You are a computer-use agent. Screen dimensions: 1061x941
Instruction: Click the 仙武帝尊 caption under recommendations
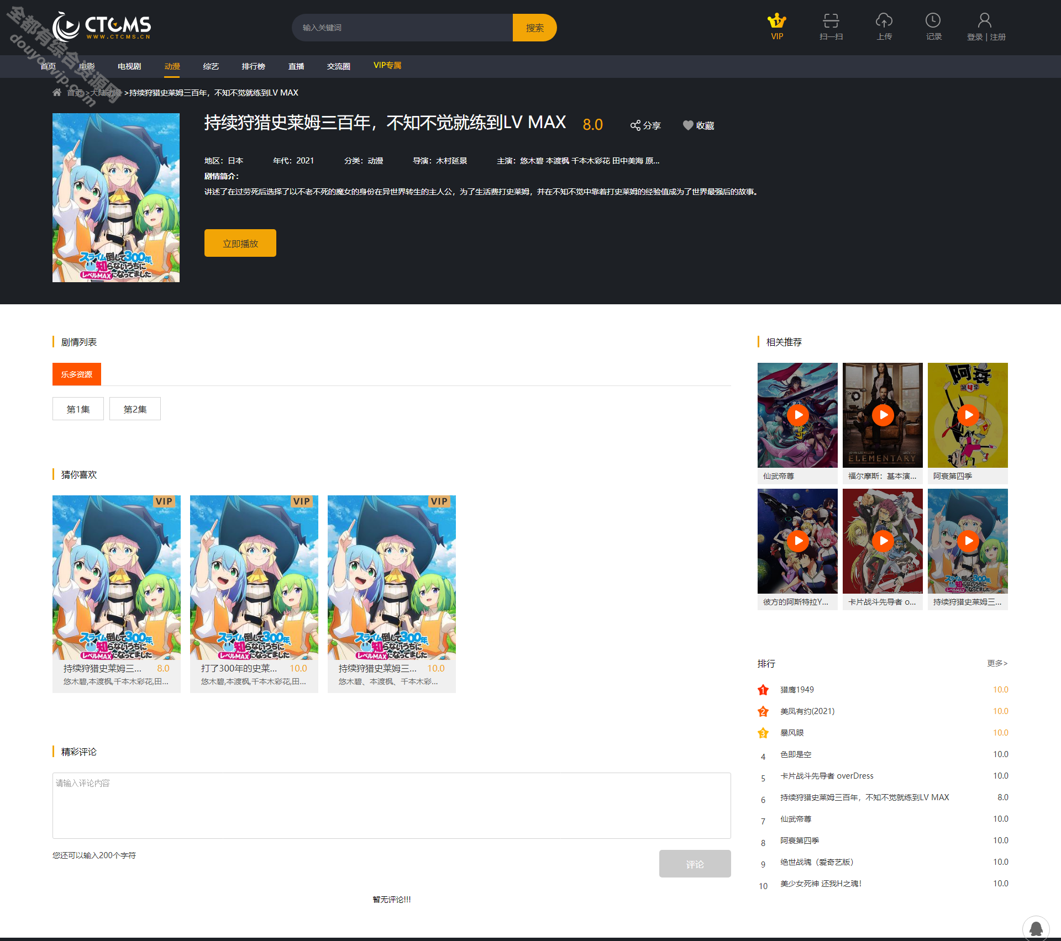(779, 476)
